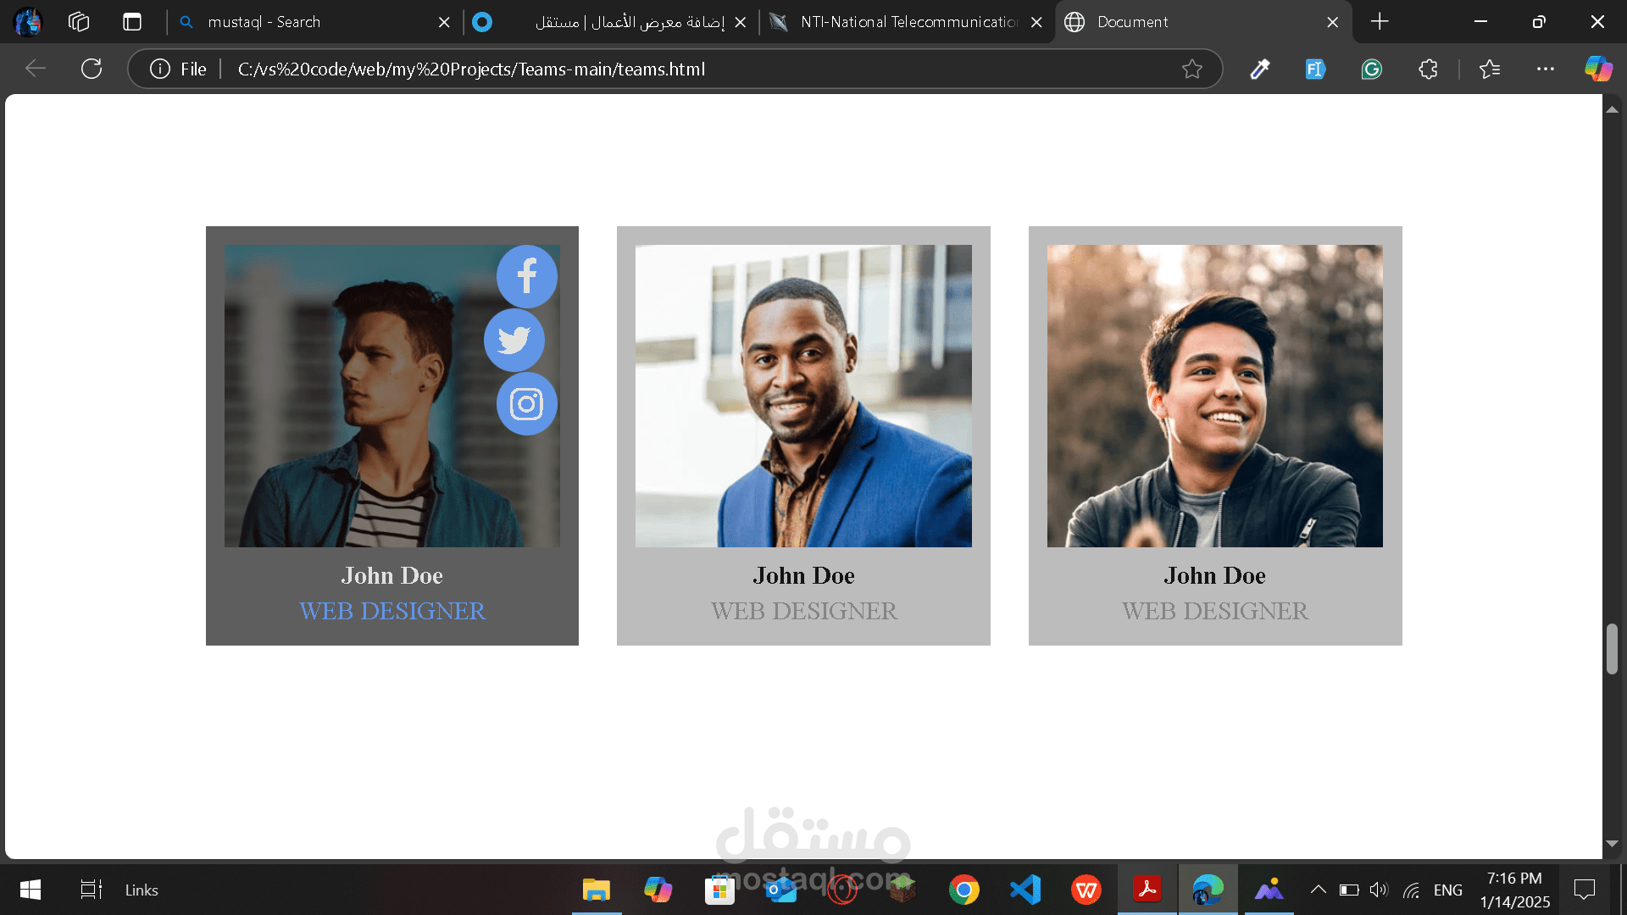
Task: Open the Favorites list icon
Action: 1489,69
